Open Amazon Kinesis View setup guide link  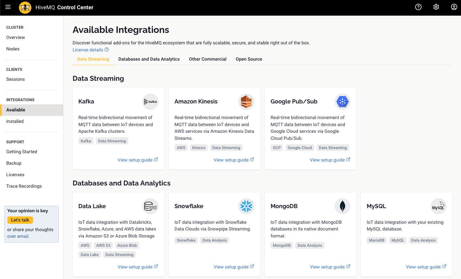point(234,160)
